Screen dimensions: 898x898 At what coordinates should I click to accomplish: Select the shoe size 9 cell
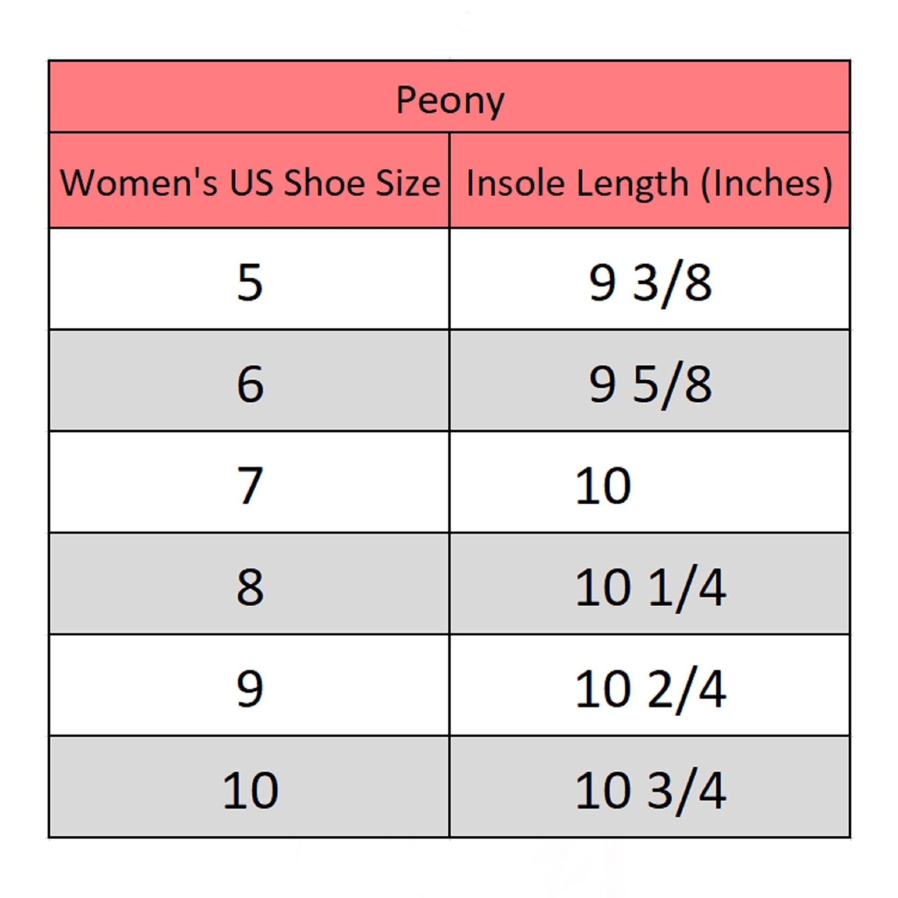click(x=250, y=689)
